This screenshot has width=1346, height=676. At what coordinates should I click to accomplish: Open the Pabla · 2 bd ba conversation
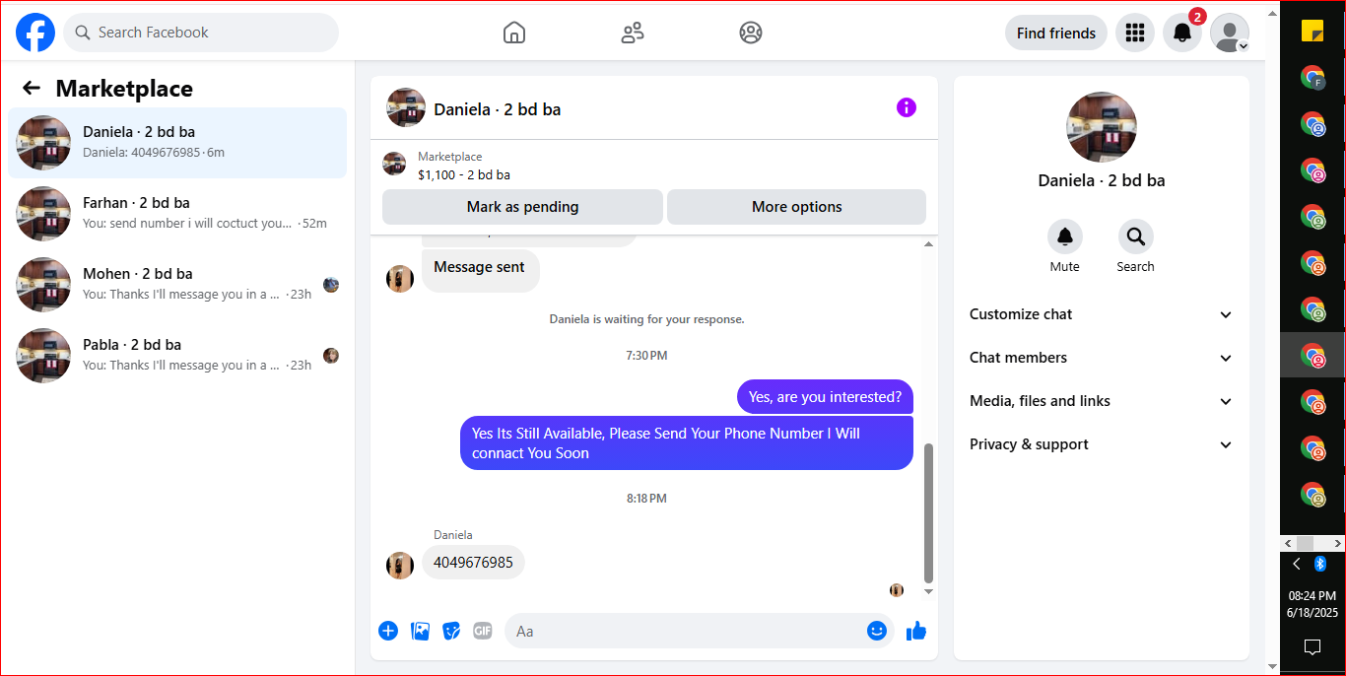click(177, 356)
